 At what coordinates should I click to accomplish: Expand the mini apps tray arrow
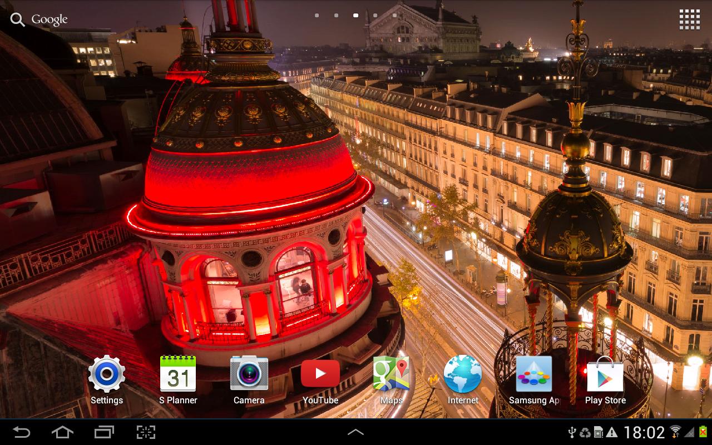point(355,432)
